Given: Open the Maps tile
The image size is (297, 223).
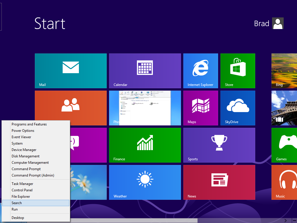Looking at the screenshot, I should (201, 108).
